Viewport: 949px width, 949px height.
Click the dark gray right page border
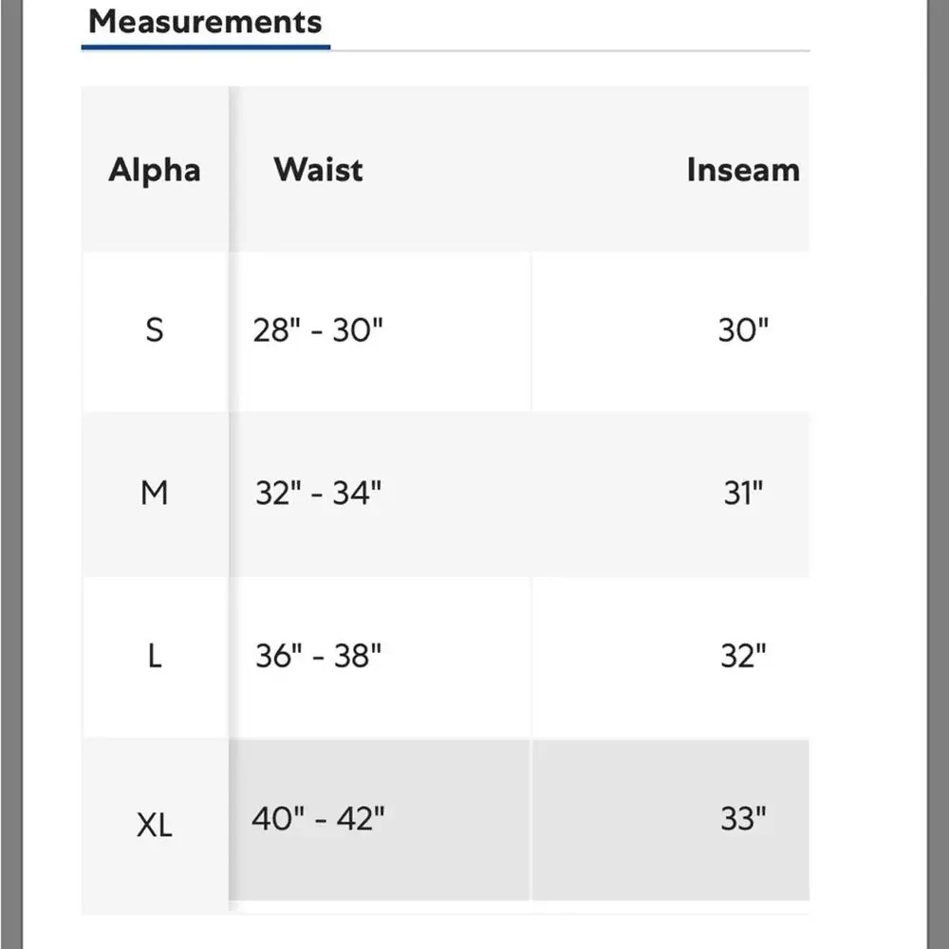[x=938, y=474]
